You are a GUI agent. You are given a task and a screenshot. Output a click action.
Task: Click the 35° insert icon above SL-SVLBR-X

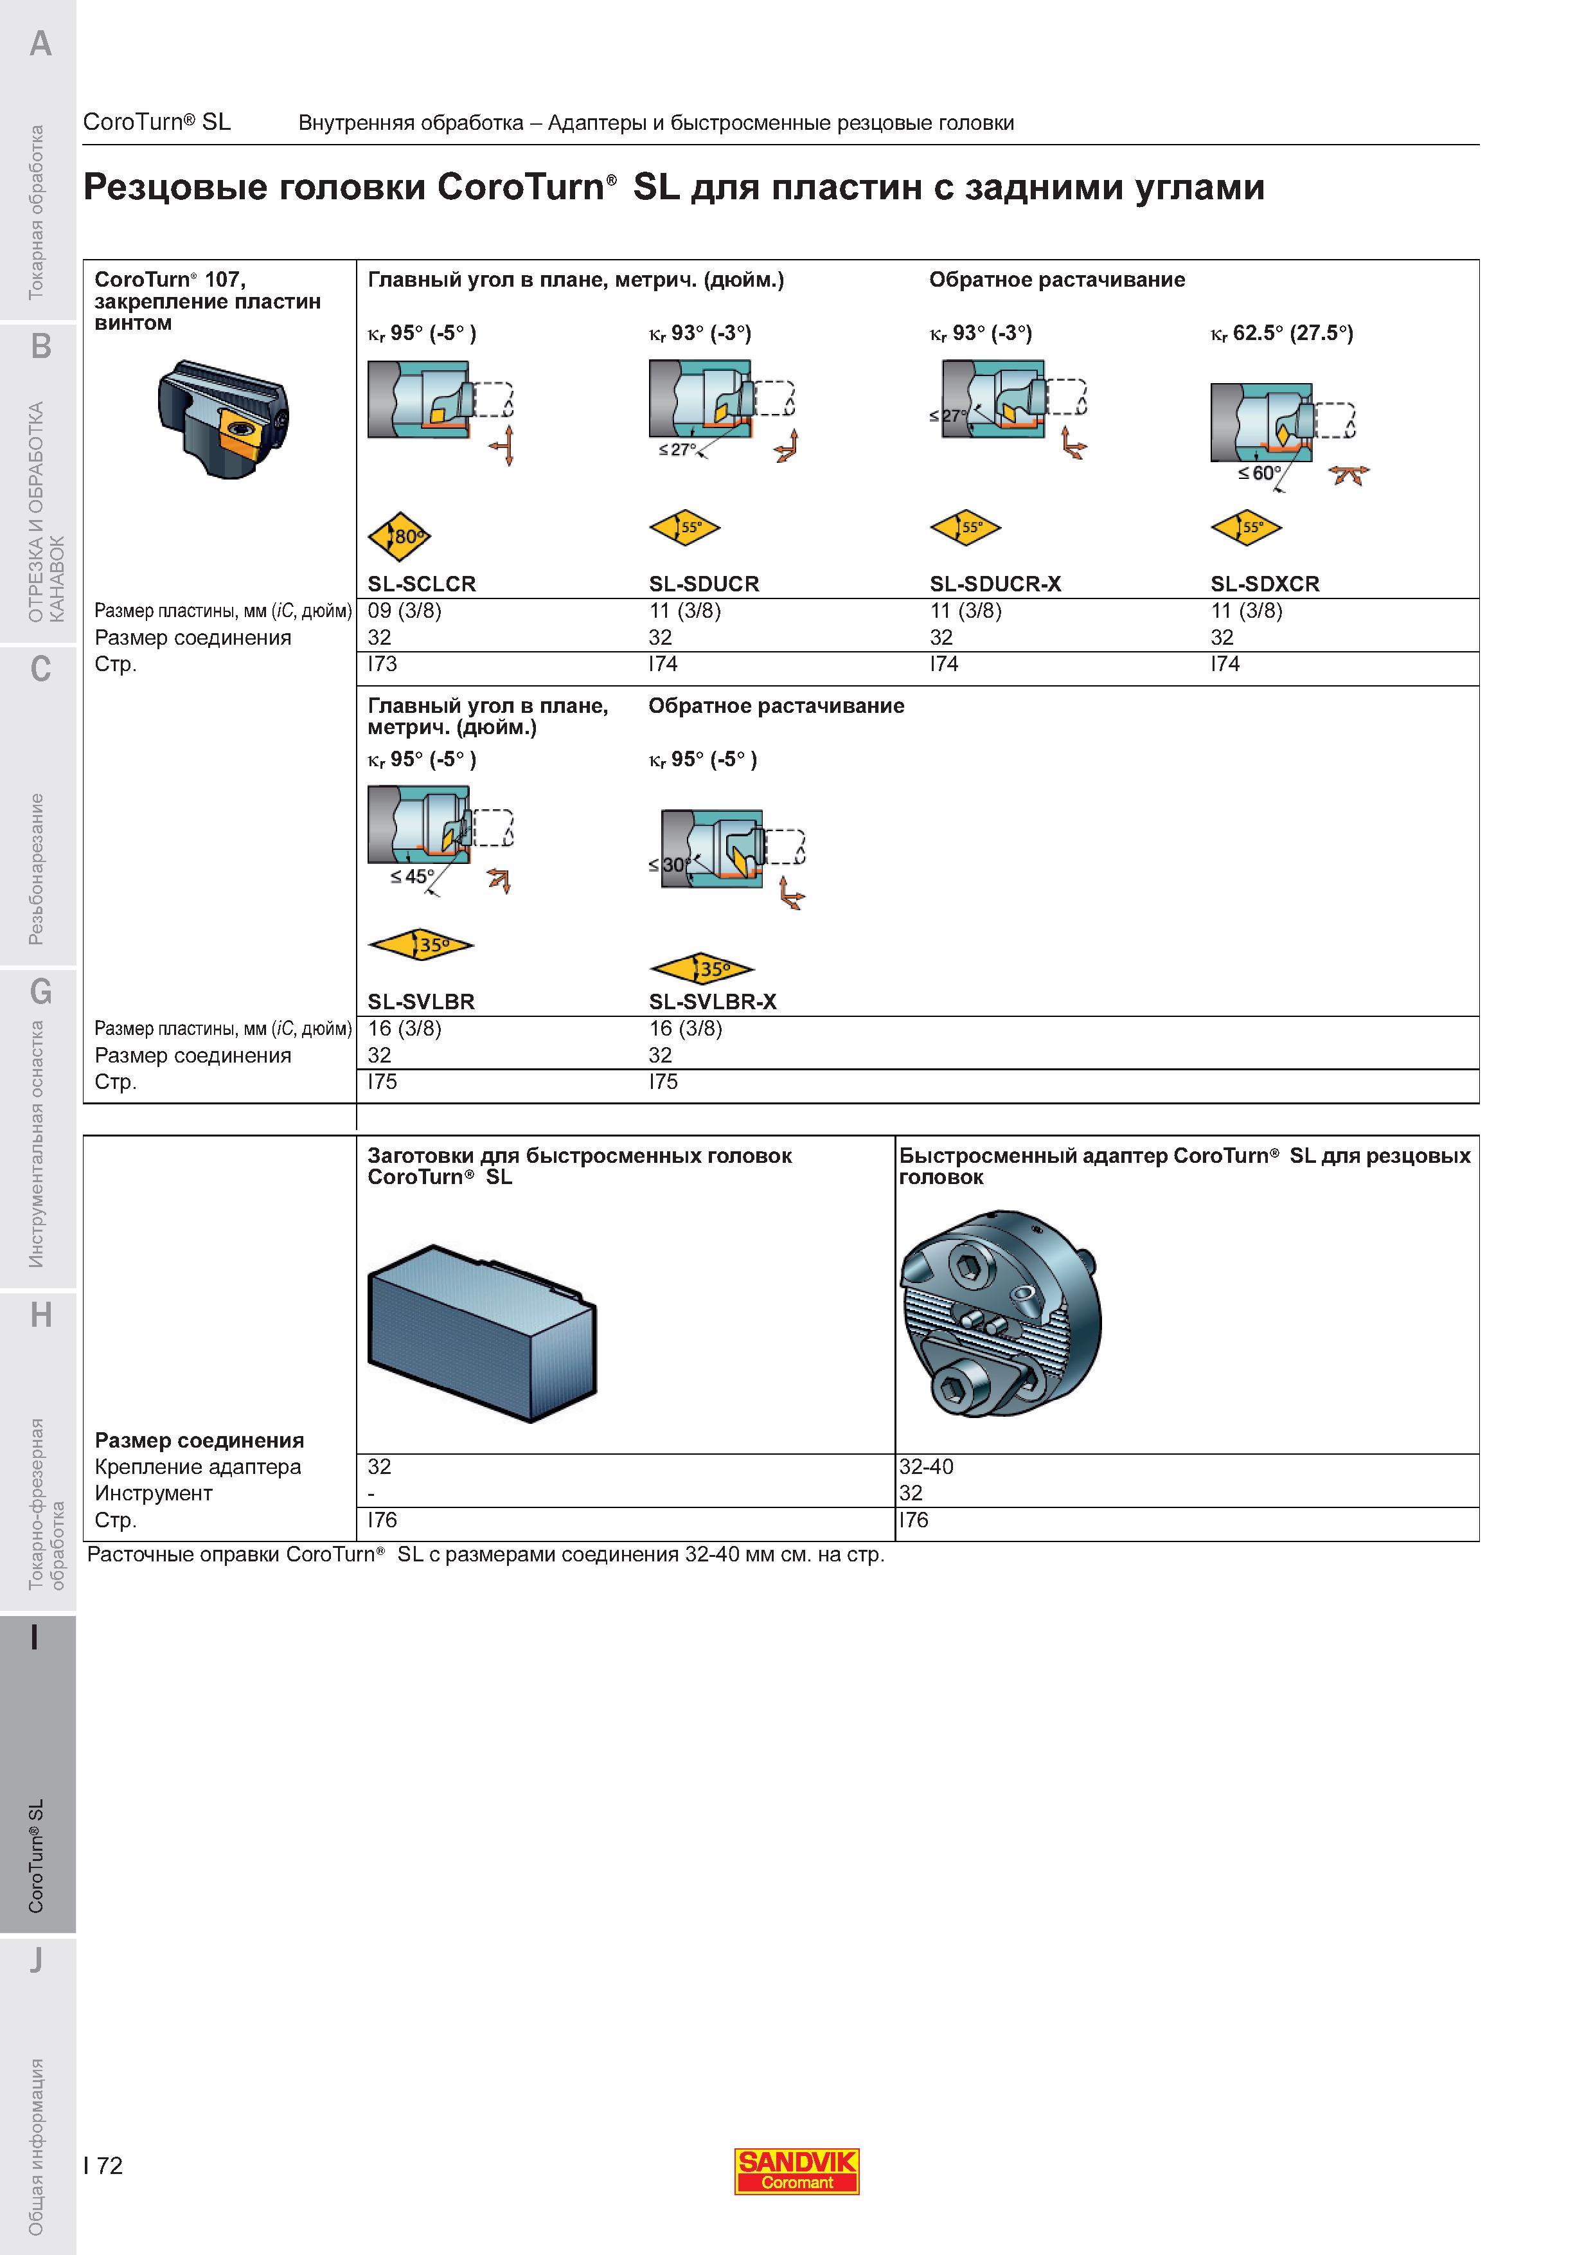tap(702, 971)
